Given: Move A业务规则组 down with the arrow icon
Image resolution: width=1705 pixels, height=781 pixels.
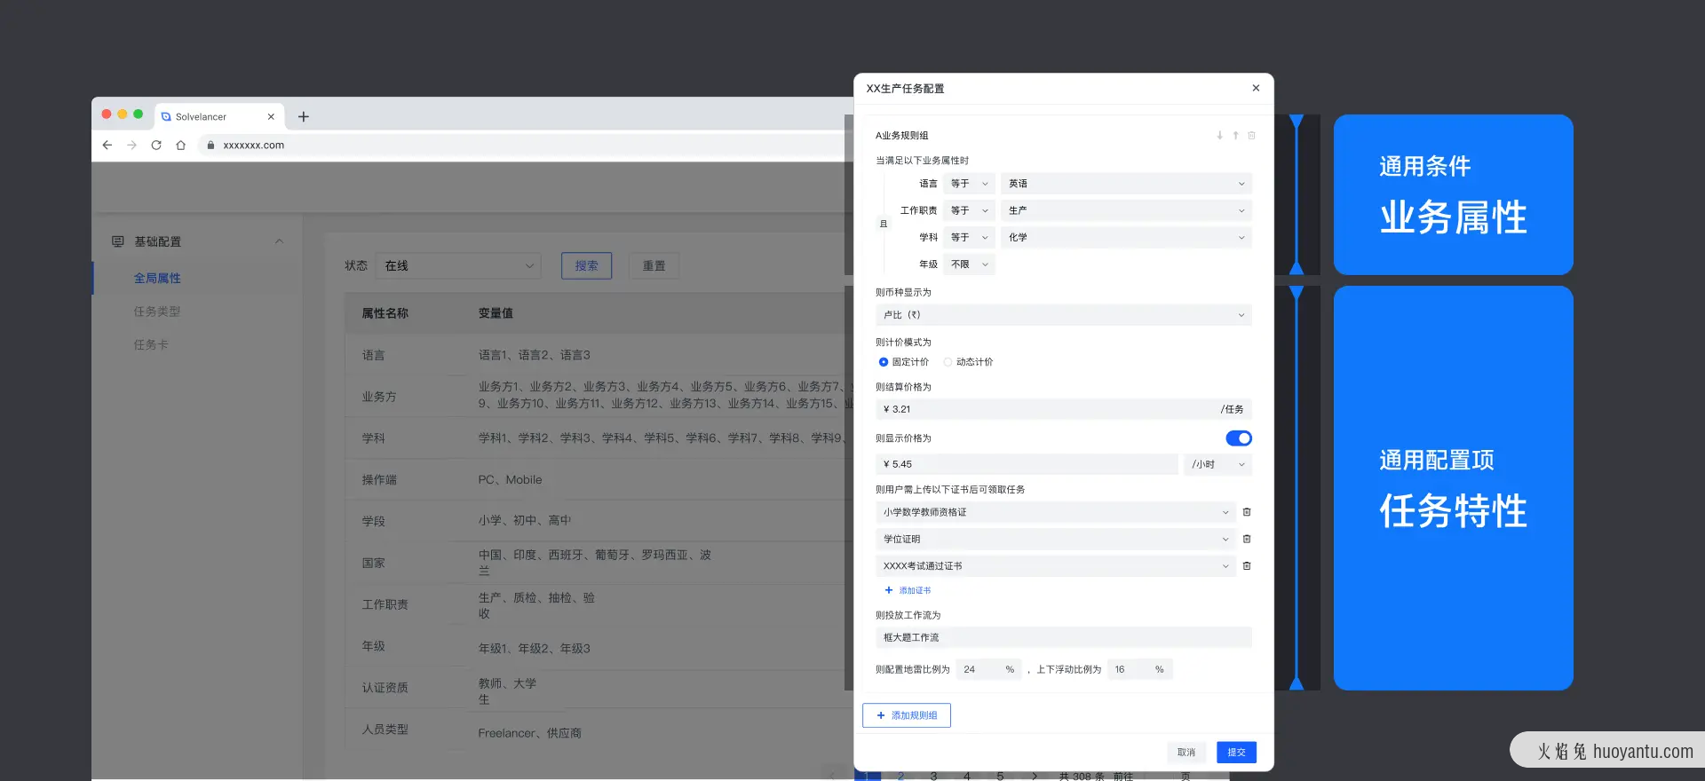Looking at the screenshot, I should [x=1220, y=136].
